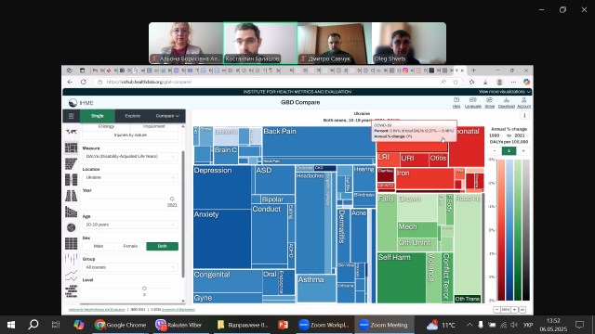Select the heatmap grid chart icon

[x=71, y=243]
